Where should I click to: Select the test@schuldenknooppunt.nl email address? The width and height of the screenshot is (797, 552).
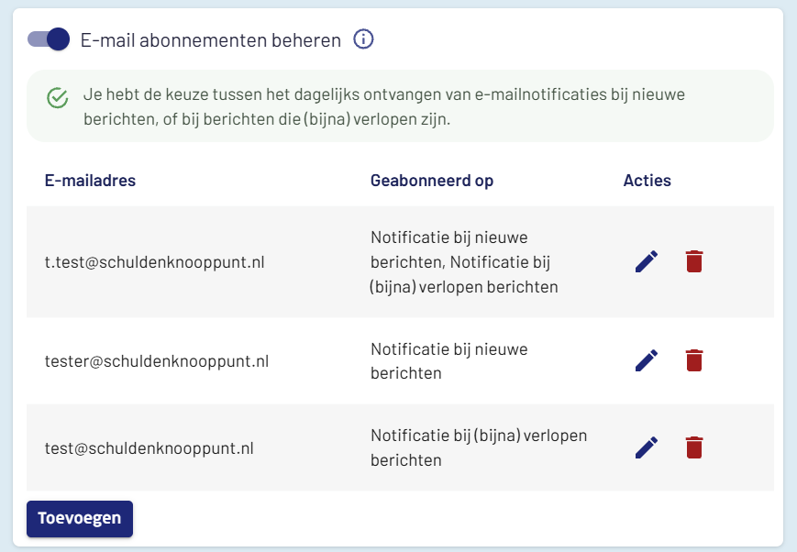pos(149,448)
